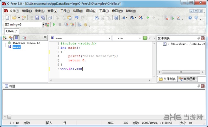The width and height of the screenshot is (208, 127).
Task: Open the 帮助(H) menu
Action: pyautogui.click(x=131, y=11)
